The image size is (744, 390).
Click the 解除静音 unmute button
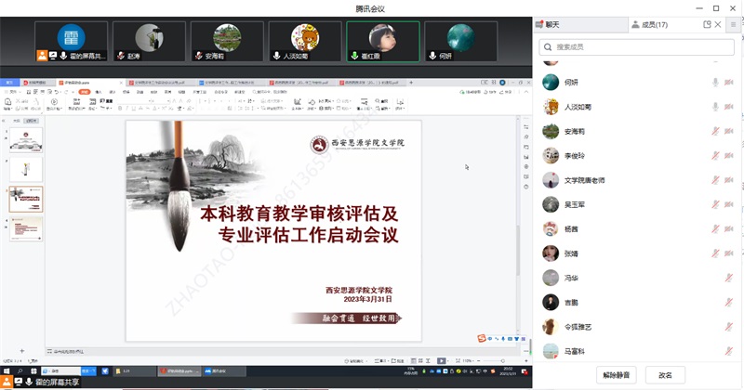coord(616,375)
